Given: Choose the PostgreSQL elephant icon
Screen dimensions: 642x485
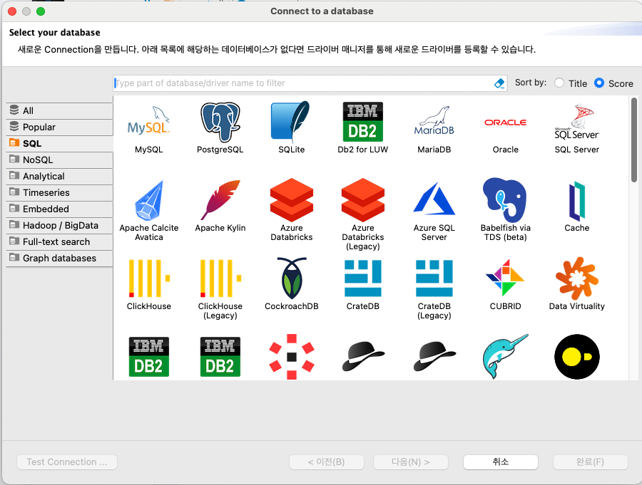Looking at the screenshot, I should [x=220, y=122].
